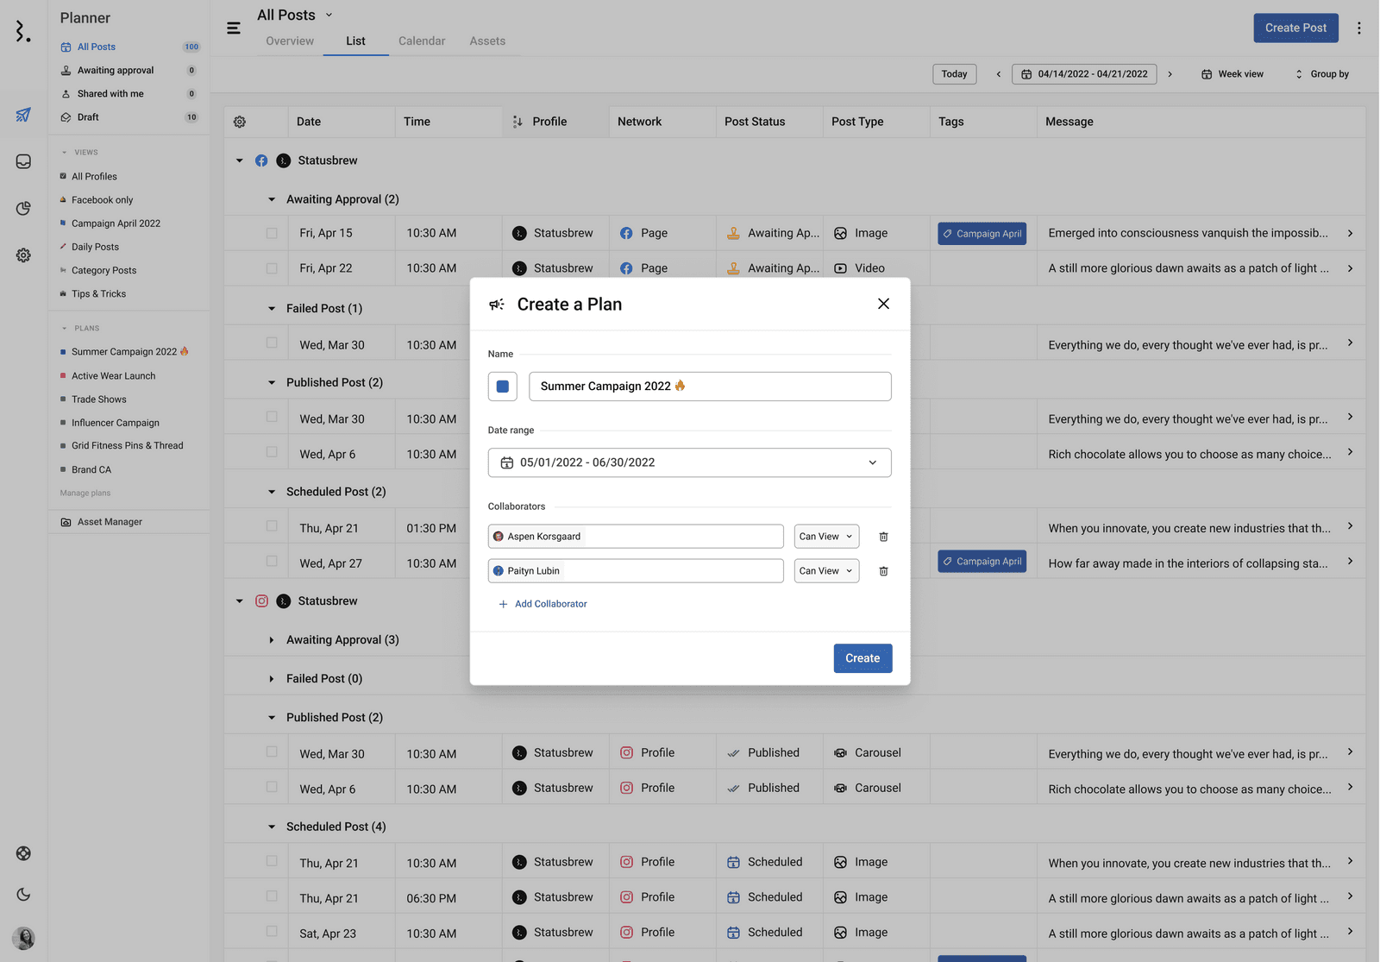Check the Fri, Apr 15 post checkbox

coord(272,233)
